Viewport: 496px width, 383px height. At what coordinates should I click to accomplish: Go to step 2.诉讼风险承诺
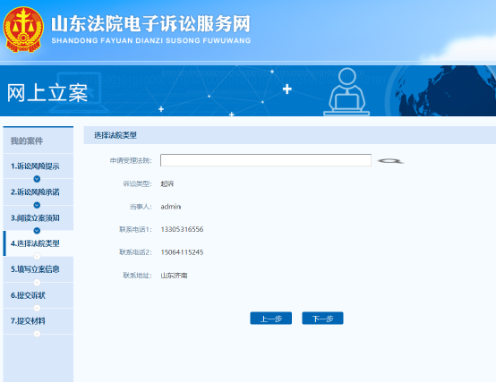(38, 192)
